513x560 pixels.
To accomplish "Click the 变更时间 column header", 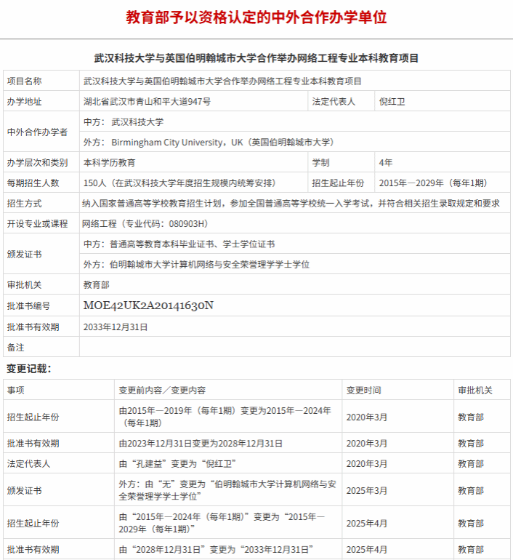I will tap(363, 391).
